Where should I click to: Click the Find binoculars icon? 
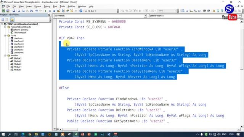point(31,11)
